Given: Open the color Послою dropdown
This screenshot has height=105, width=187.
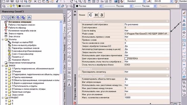Looking at the screenshot, I should pyautogui.click(x=101, y=6).
